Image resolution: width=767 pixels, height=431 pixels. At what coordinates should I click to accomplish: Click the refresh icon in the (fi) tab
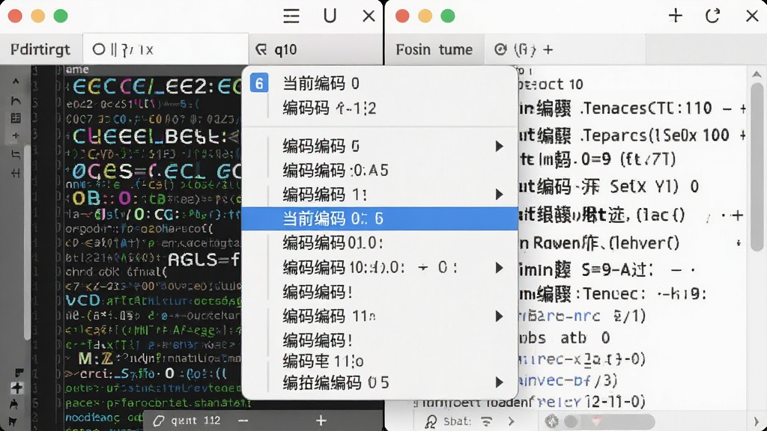[500, 49]
